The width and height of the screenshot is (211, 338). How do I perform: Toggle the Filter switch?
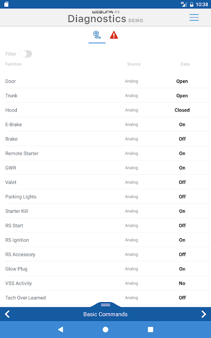[x=26, y=54]
